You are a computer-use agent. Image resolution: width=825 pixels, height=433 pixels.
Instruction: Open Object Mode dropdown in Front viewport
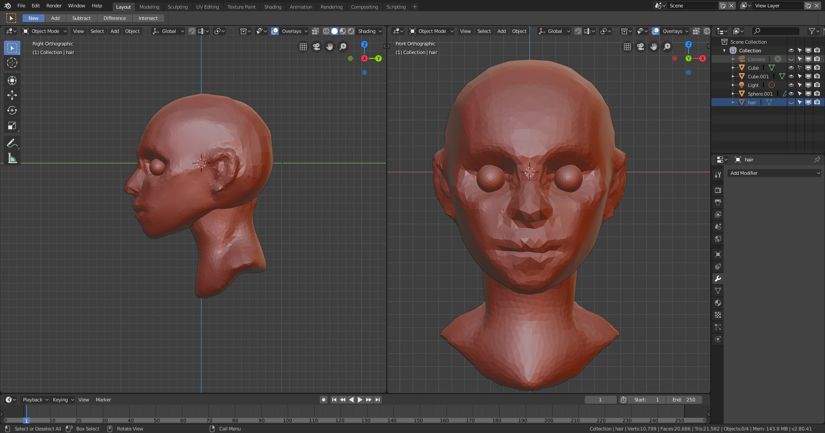pos(432,31)
